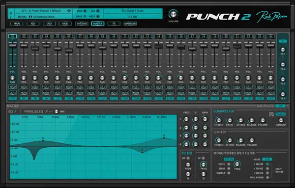Screen dimensions: 295x188
Task: Adjust the Compressor AMOUNT knob
Action: coord(281,120)
